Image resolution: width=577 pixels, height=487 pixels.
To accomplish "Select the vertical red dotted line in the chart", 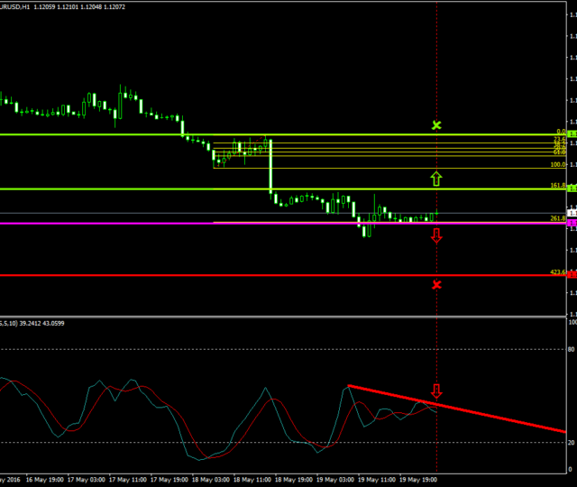I will [436, 72].
